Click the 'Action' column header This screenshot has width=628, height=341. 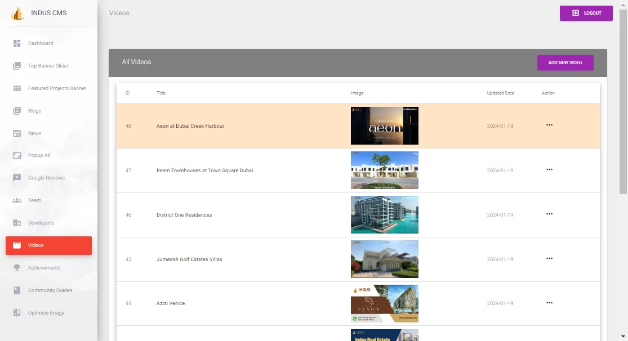(x=548, y=93)
